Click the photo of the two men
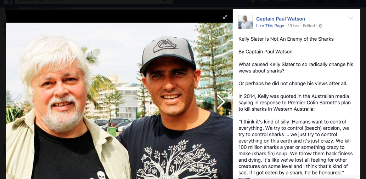The width and height of the screenshot is (366, 179). (x=119, y=101)
